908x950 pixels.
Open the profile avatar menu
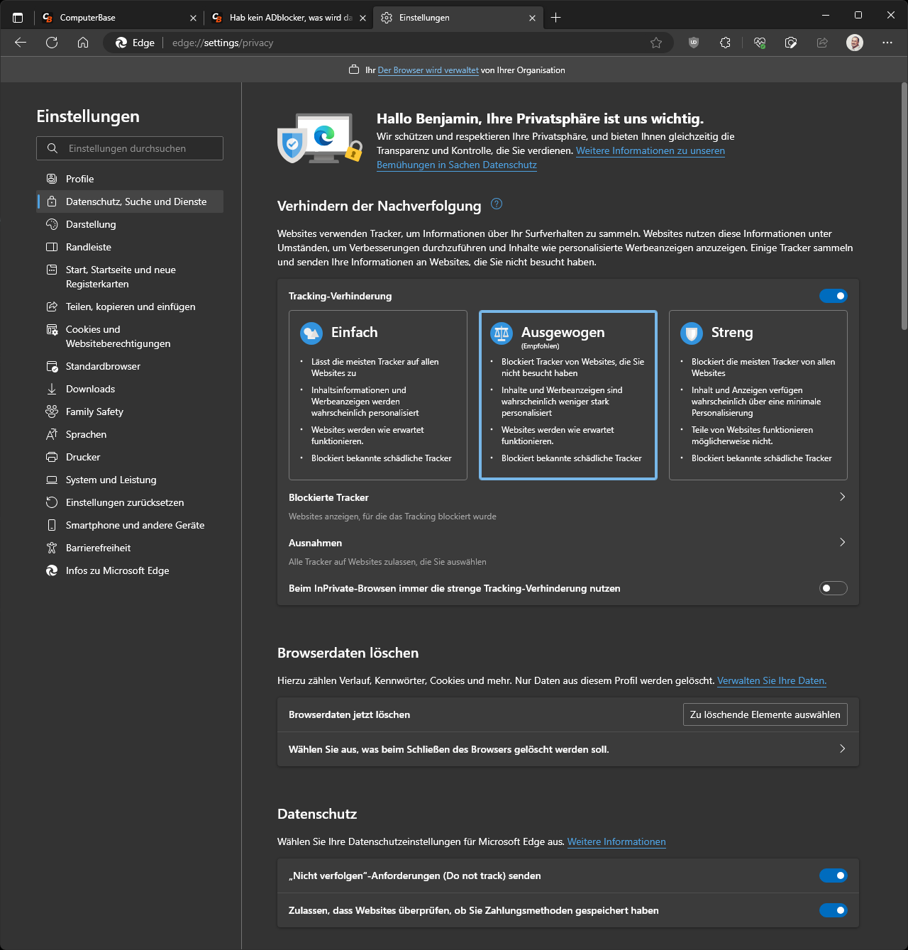[x=854, y=43]
